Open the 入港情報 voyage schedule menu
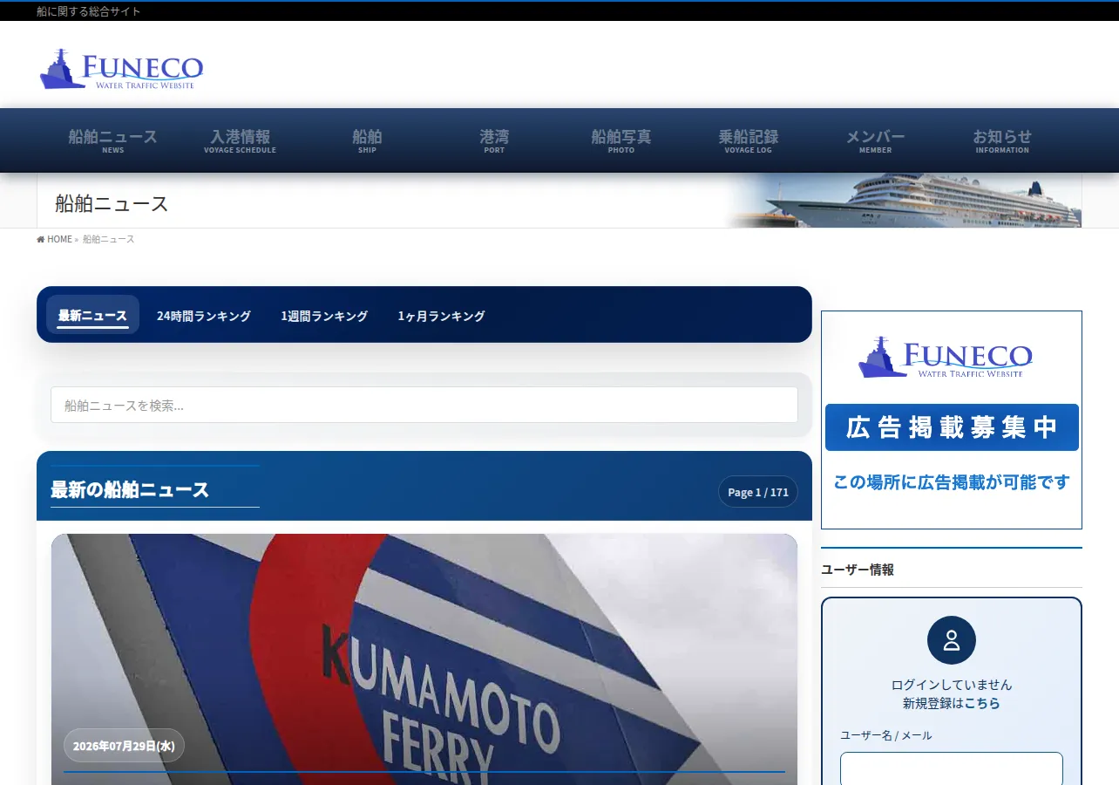The height and width of the screenshot is (785, 1119). point(240,140)
